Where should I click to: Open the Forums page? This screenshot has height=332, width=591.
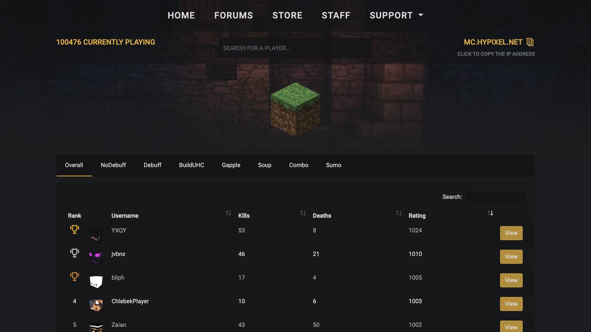[234, 15]
